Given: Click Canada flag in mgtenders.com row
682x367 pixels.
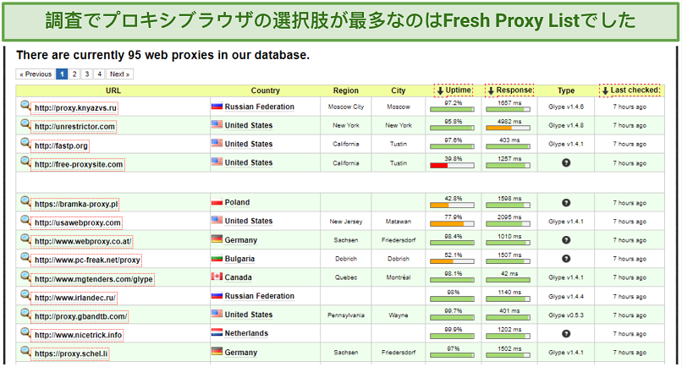Looking at the screenshot, I should click(217, 277).
